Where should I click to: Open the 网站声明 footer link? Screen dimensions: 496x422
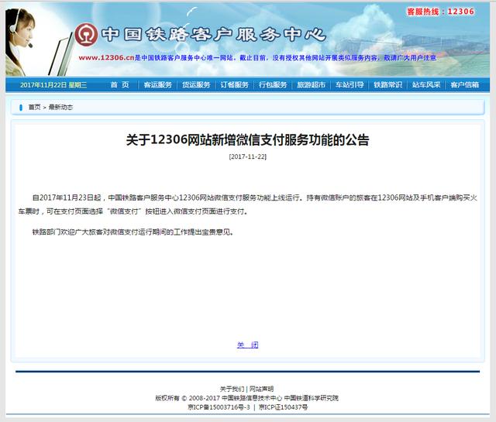click(x=262, y=389)
